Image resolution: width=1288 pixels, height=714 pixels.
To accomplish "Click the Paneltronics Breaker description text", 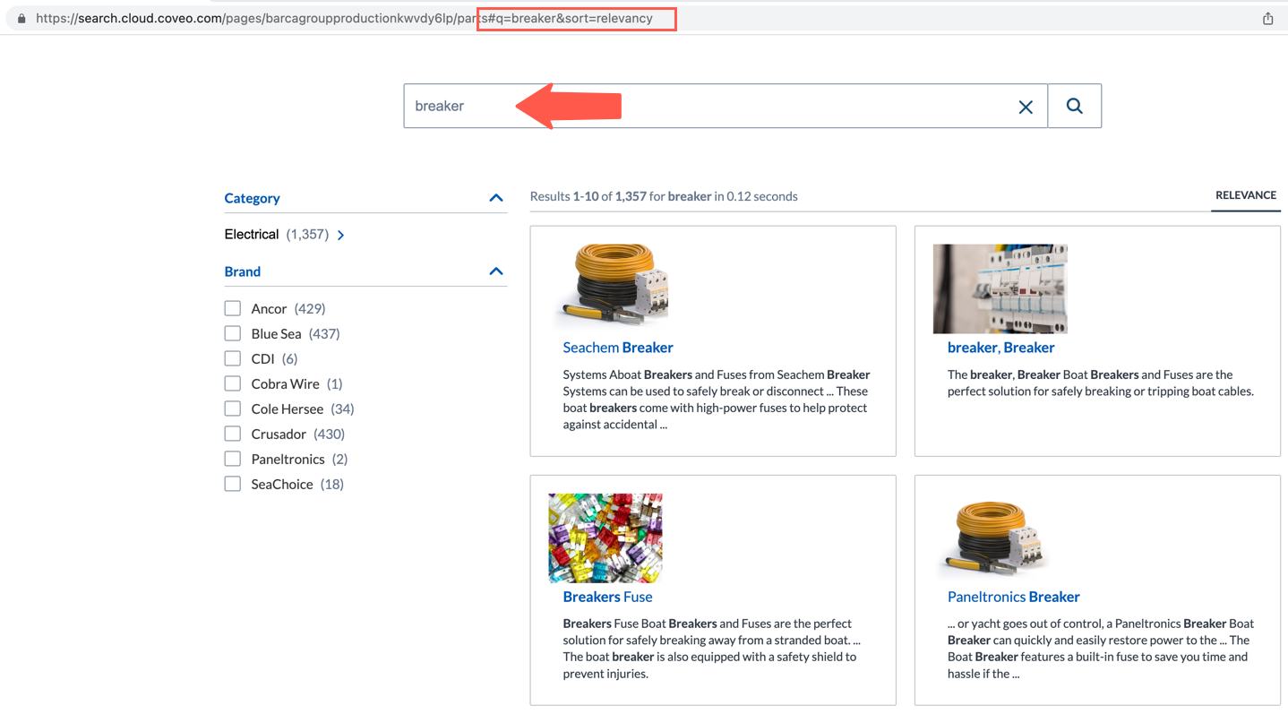I will (x=1101, y=649).
